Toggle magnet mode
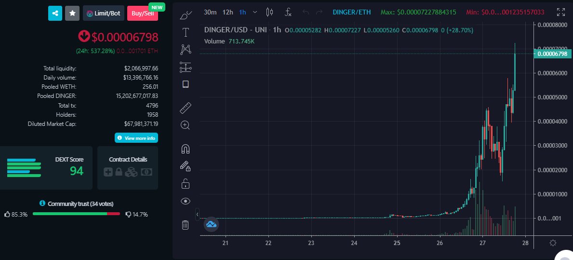This screenshot has height=260, width=573. point(186,149)
